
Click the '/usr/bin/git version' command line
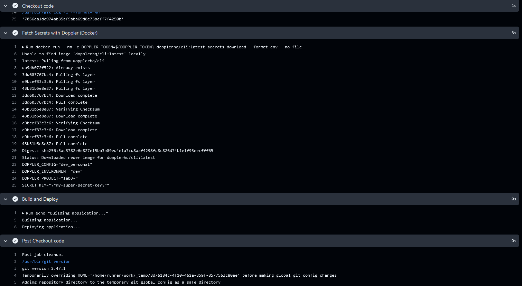coord(46,261)
